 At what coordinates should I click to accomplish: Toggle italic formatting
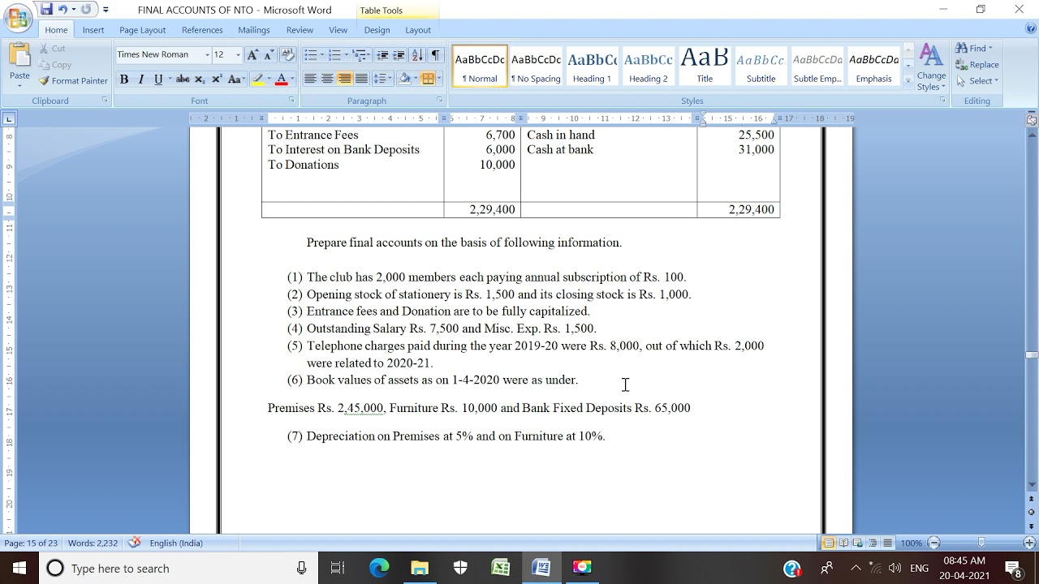(141, 79)
